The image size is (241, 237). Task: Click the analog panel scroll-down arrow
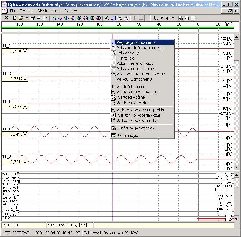click(x=236, y=167)
